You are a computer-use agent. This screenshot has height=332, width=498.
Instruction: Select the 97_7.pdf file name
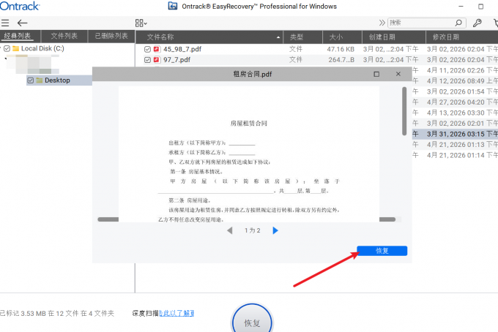click(177, 60)
